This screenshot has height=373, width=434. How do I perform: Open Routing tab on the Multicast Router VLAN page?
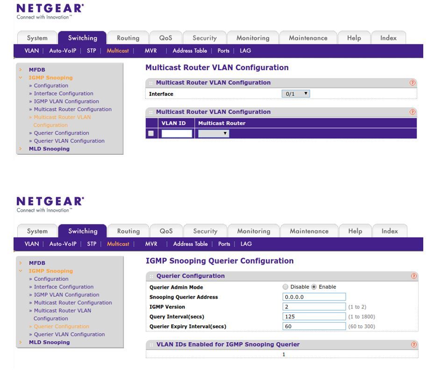pos(128,38)
